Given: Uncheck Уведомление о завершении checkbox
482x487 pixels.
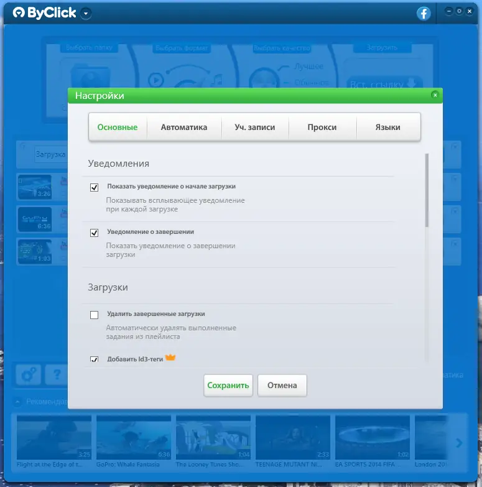Looking at the screenshot, I should [x=94, y=233].
